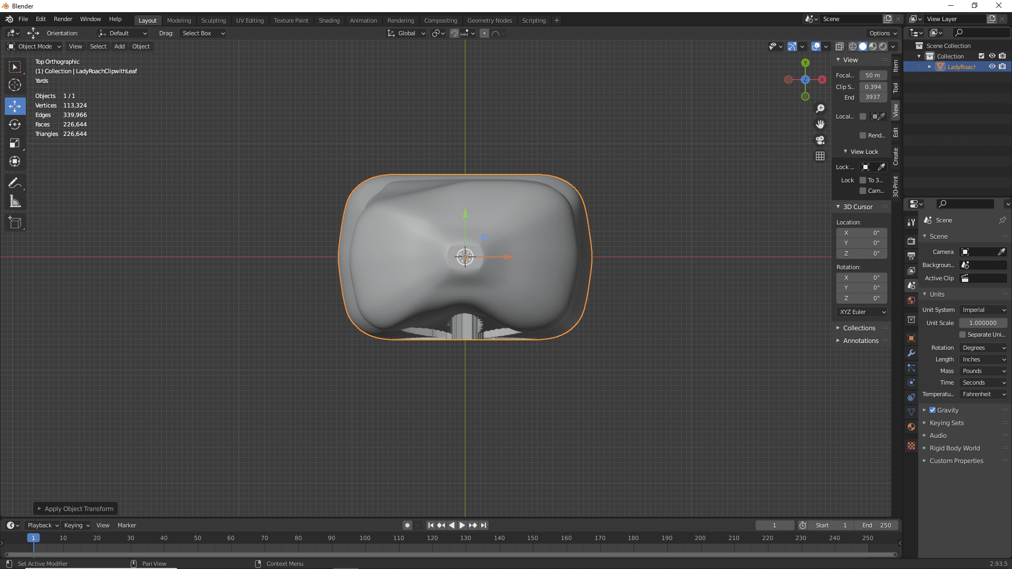1012x569 pixels.
Task: Open the Shading workspace tab
Action: click(x=328, y=19)
